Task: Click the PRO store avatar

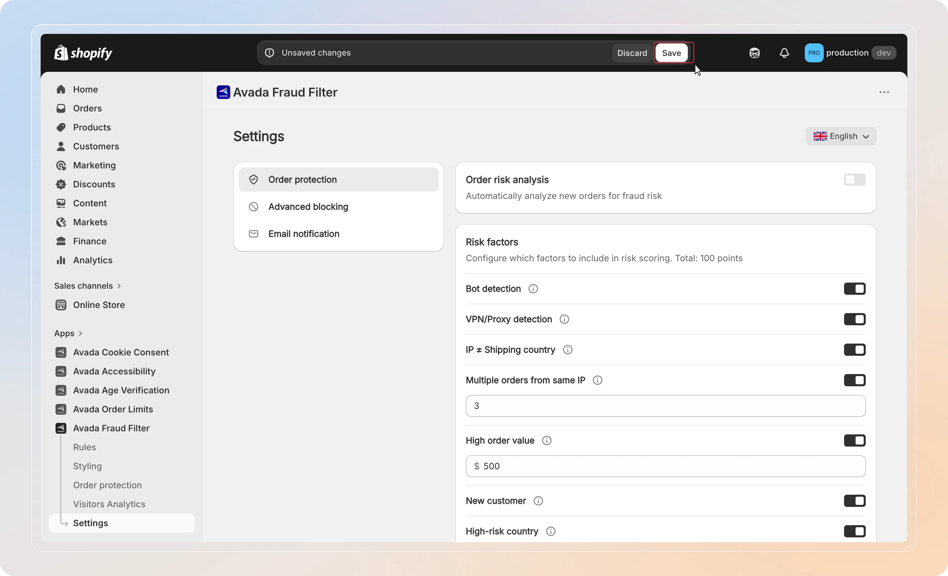Action: (814, 53)
